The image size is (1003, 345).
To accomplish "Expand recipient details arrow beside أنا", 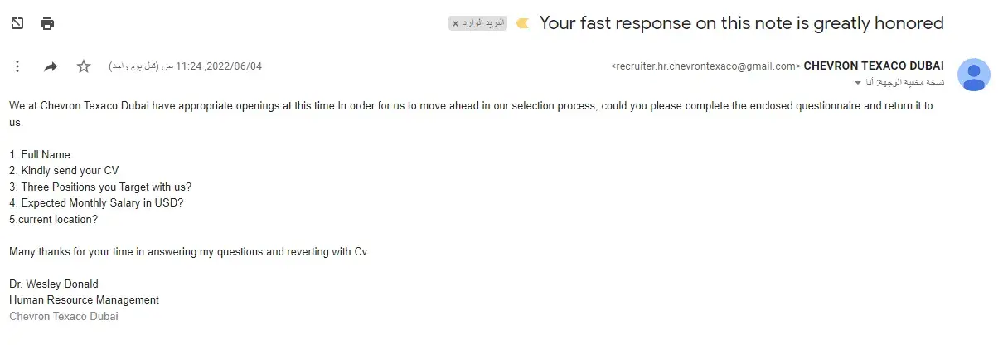I will pos(857,84).
